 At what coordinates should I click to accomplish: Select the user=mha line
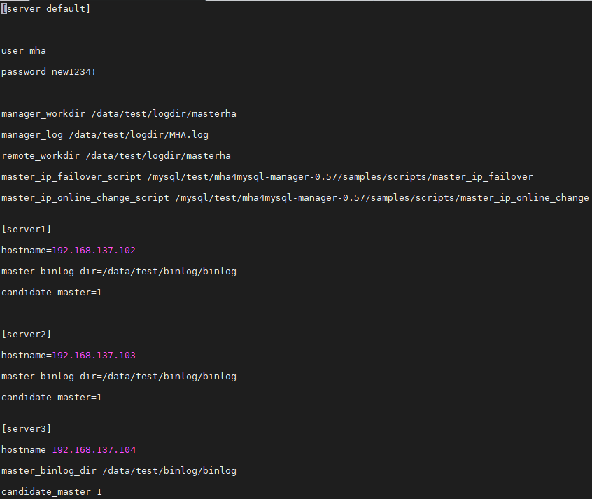click(x=23, y=50)
